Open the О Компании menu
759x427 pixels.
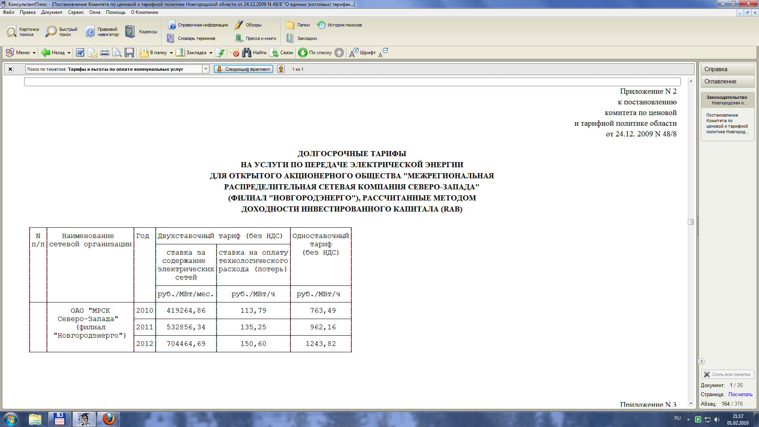click(145, 12)
